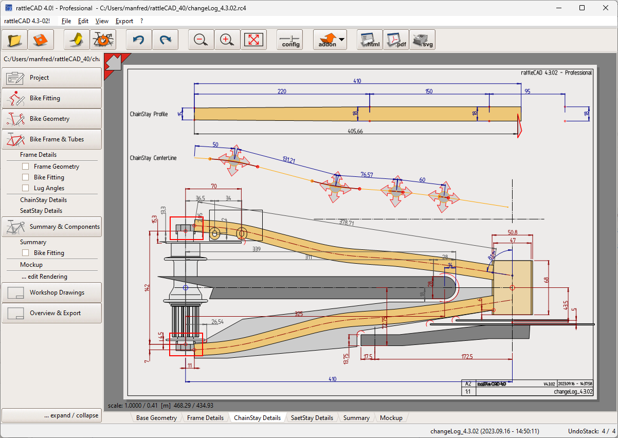
Task: Open the Edit menu
Action: point(83,21)
